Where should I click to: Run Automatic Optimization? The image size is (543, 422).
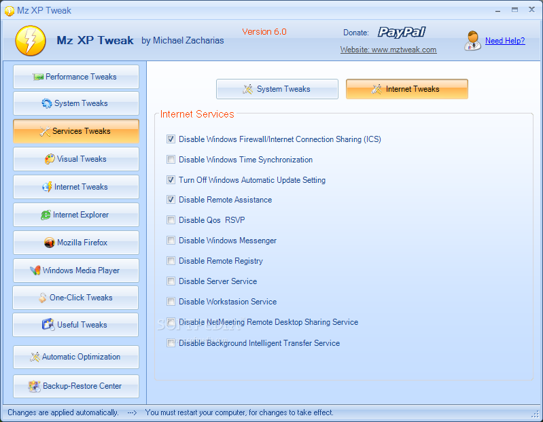click(76, 357)
